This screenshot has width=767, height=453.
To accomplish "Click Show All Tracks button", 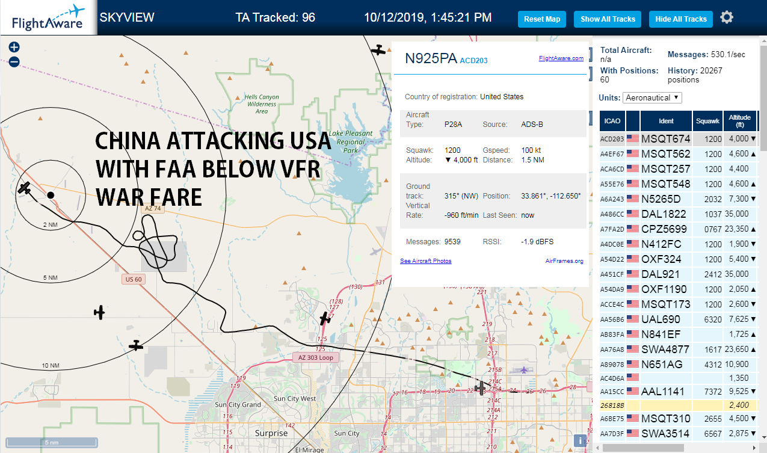I will (x=608, y=19).
